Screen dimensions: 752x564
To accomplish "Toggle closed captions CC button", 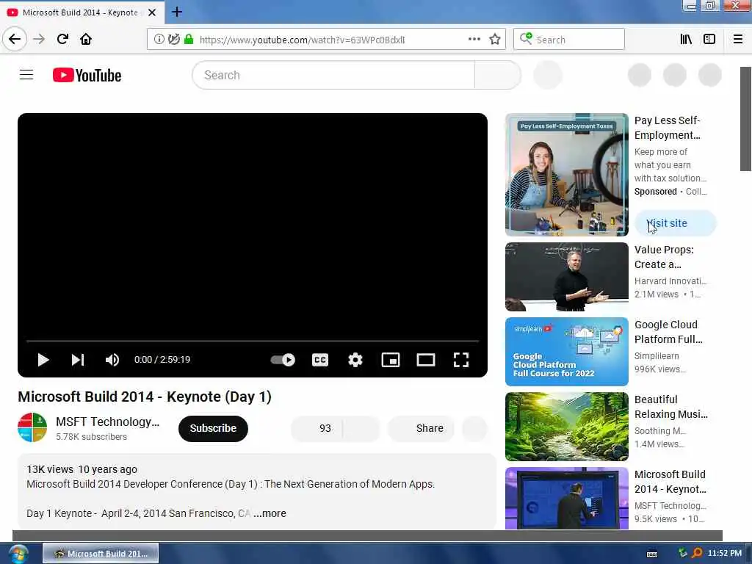I will pos(320,360).
